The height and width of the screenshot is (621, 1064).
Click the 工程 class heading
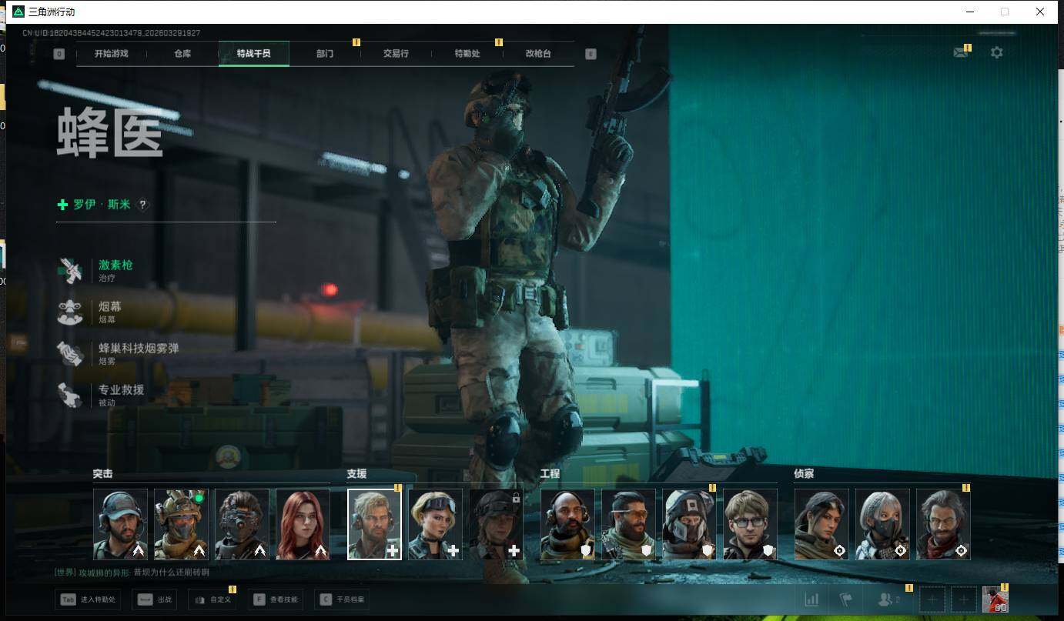(x=550, y=474)
